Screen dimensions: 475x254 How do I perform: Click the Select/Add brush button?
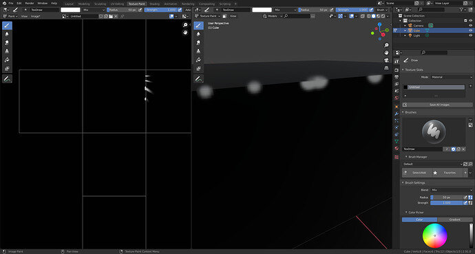[x=417, y=173]
